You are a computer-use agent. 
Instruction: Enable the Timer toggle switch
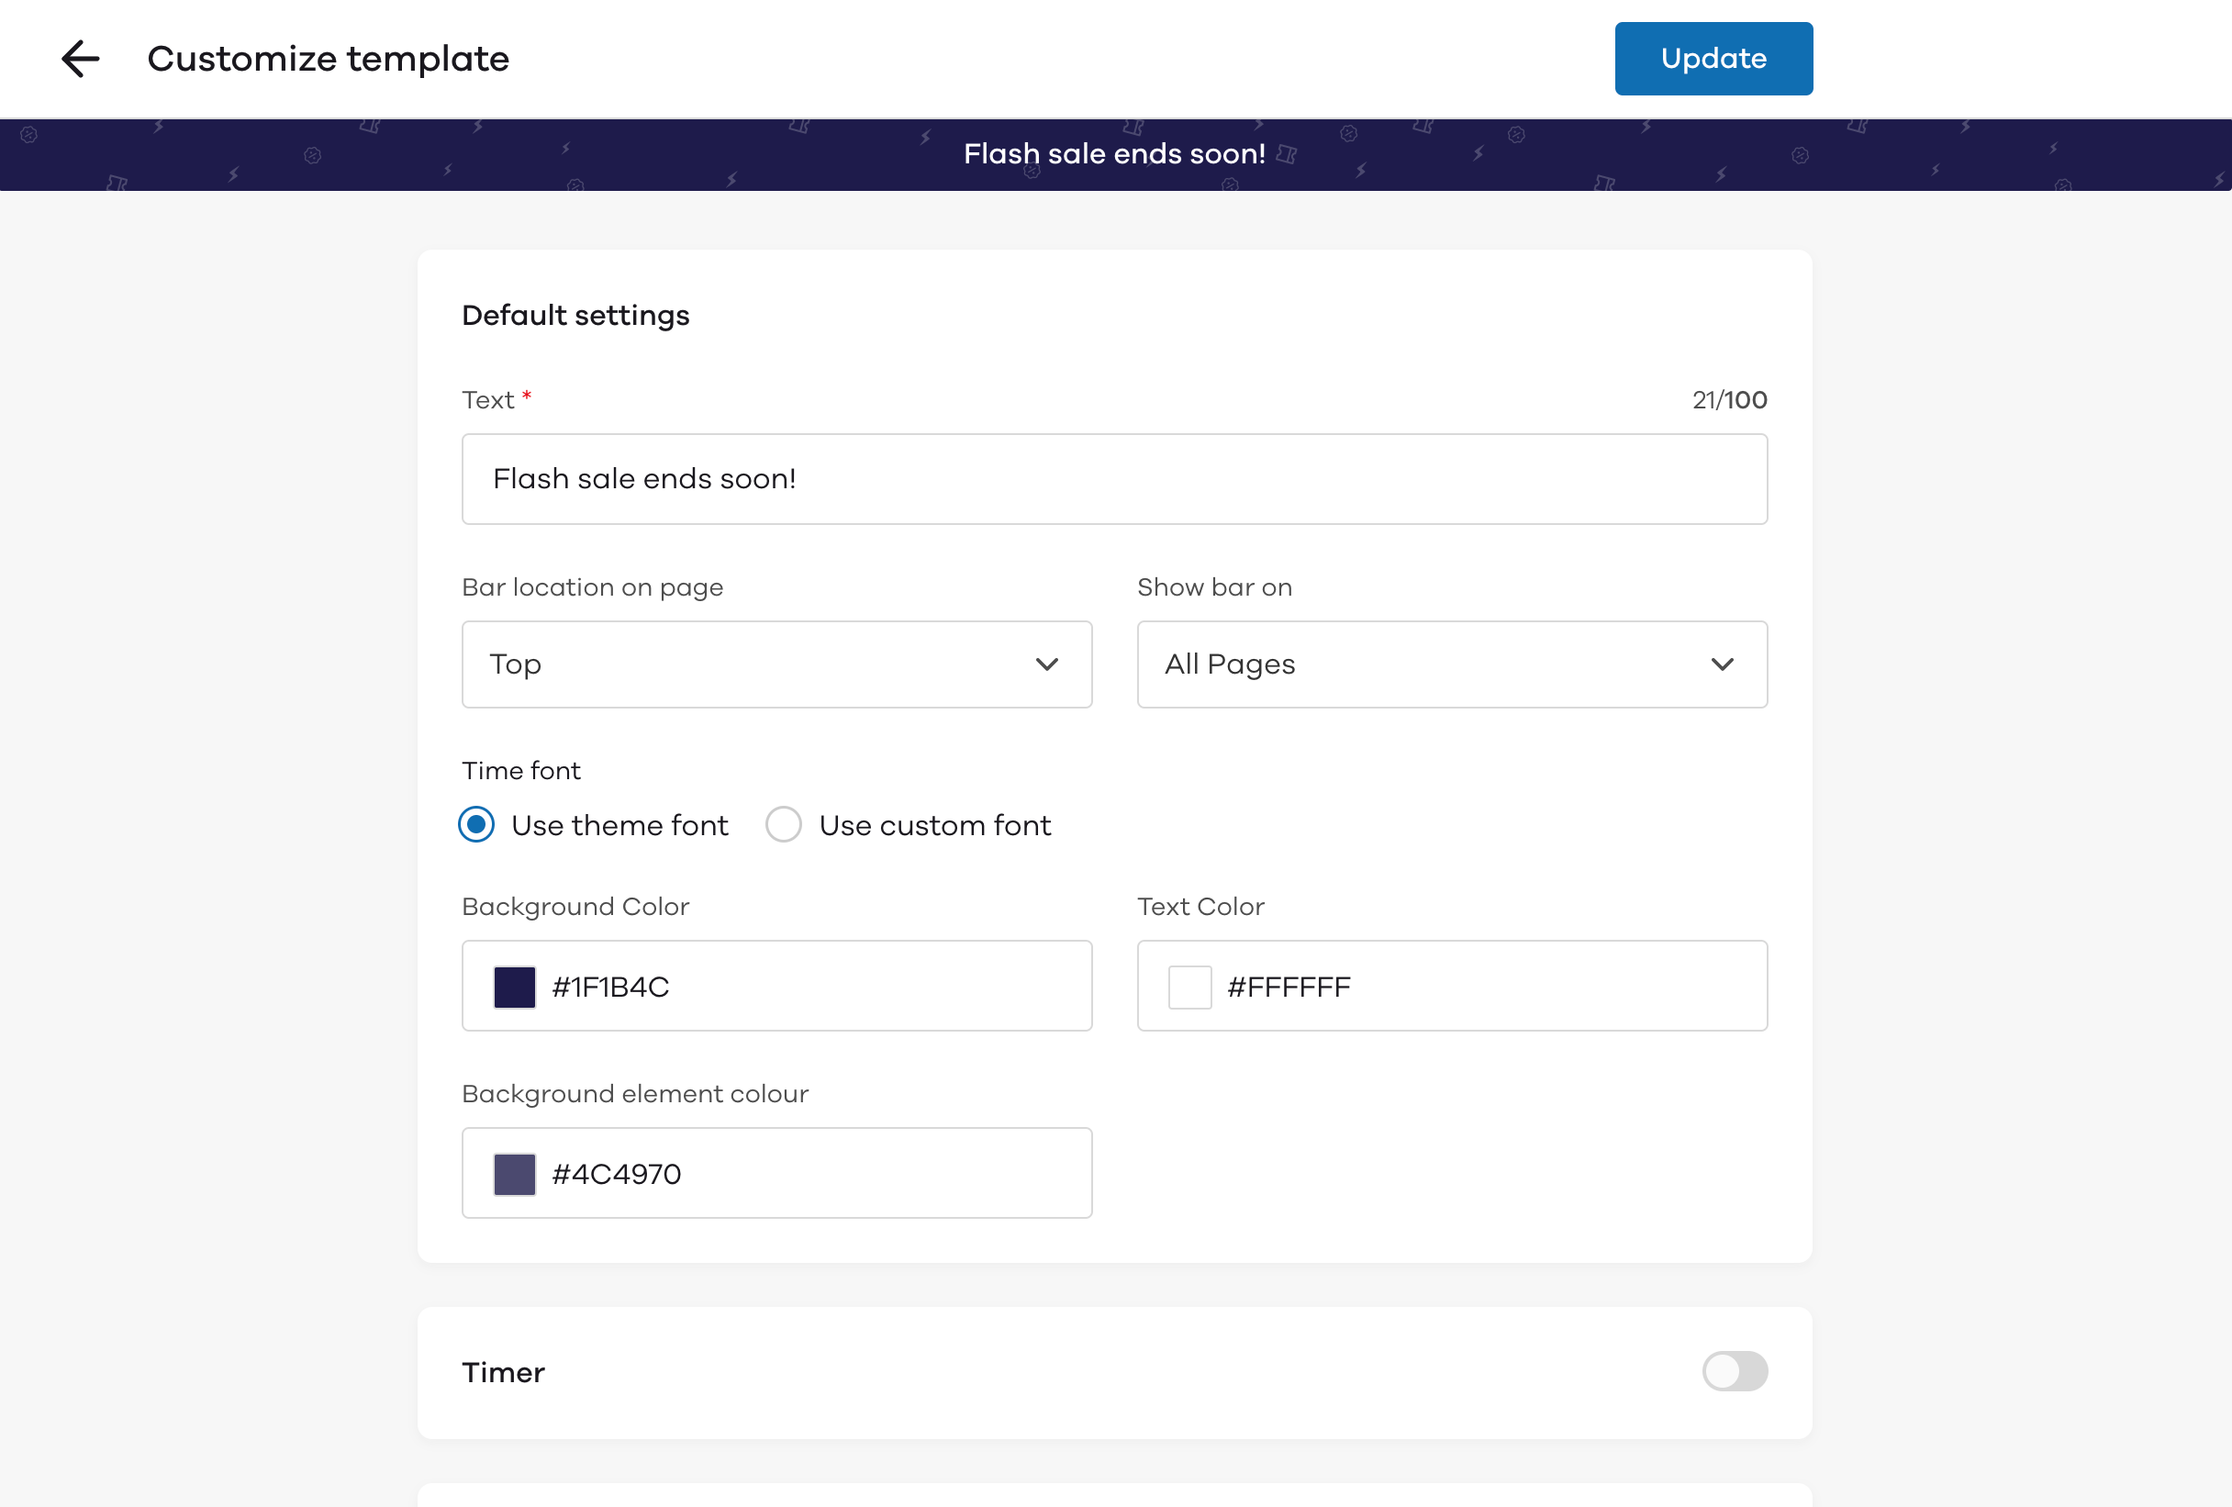tap(1735, 1370)
